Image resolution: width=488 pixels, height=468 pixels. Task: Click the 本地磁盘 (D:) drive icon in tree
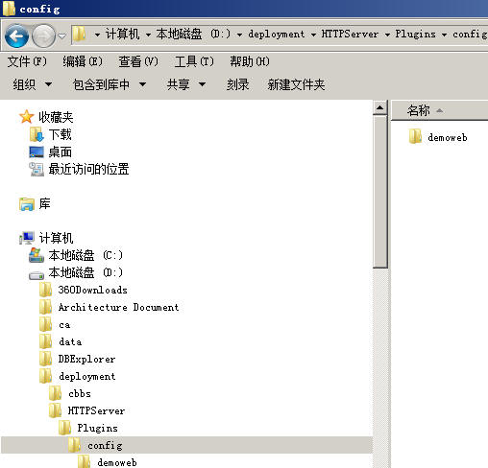point(37,275)
